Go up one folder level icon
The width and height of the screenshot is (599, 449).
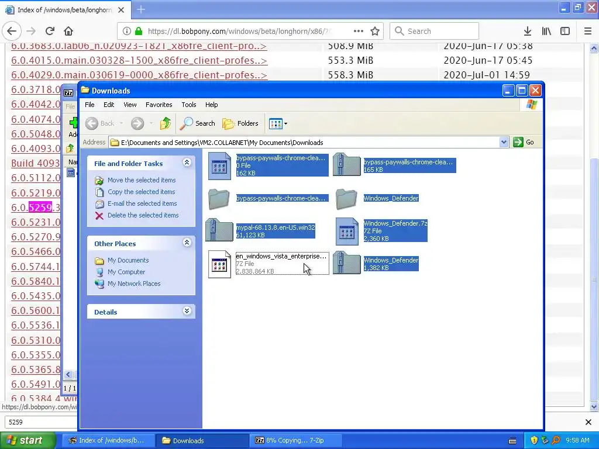coord(166,123)
